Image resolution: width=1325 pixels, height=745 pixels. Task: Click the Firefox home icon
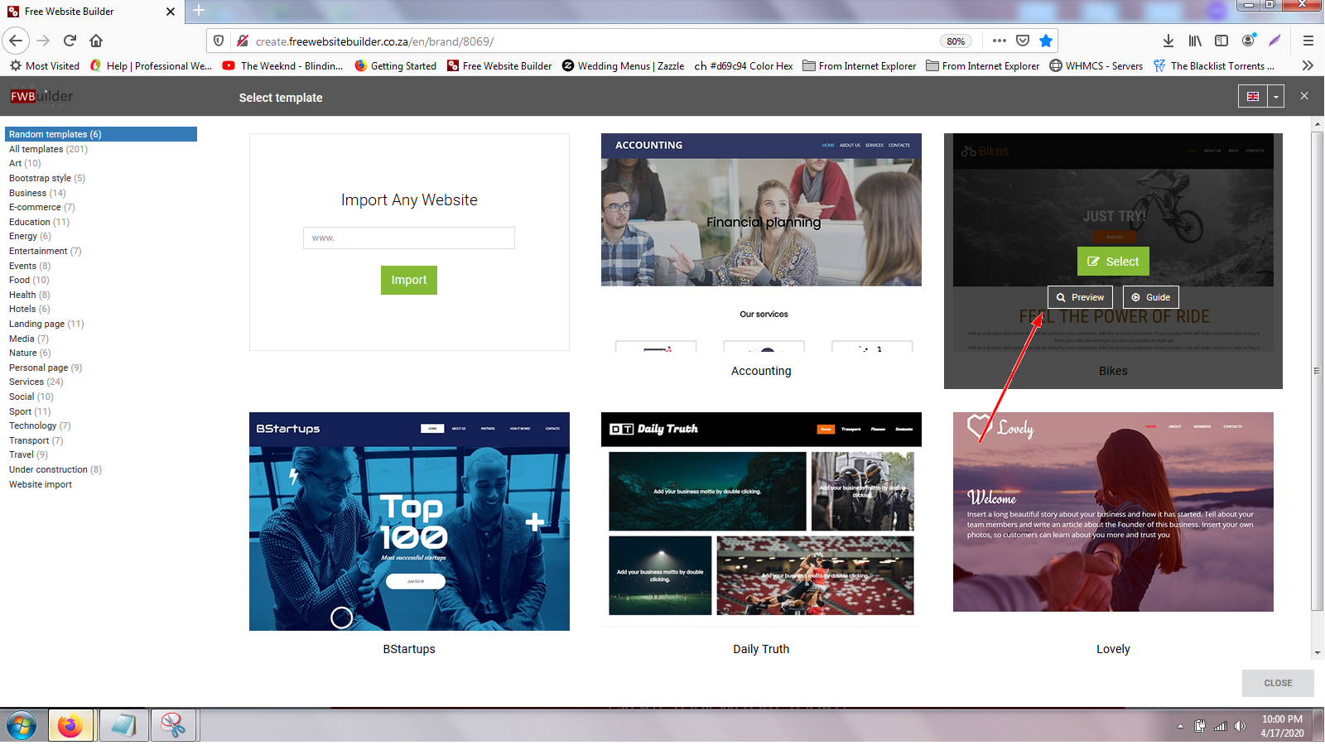[96, 41]
